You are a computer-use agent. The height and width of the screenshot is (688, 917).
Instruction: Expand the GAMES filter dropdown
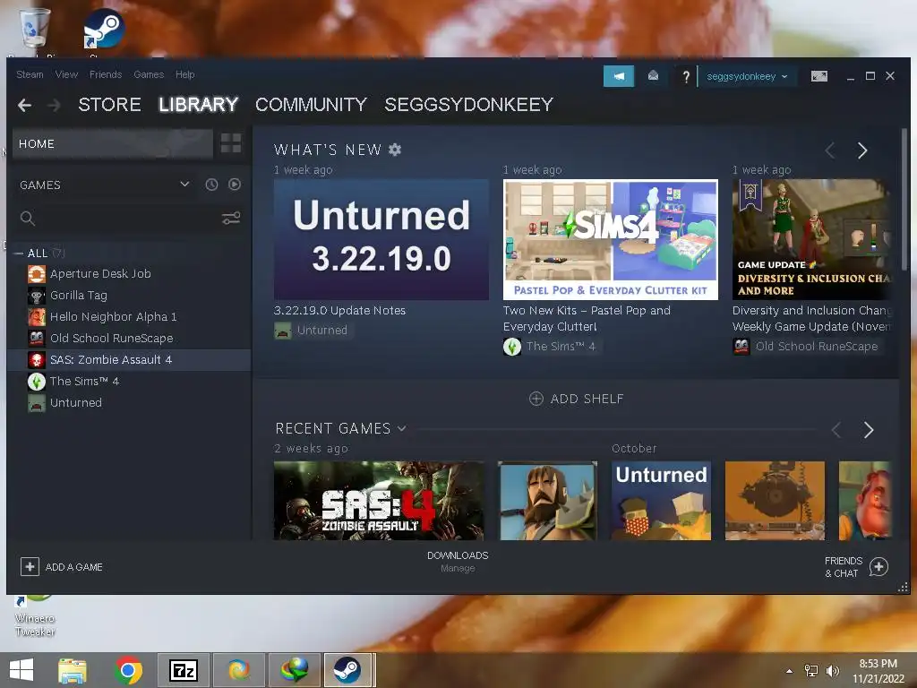[184, 185]
